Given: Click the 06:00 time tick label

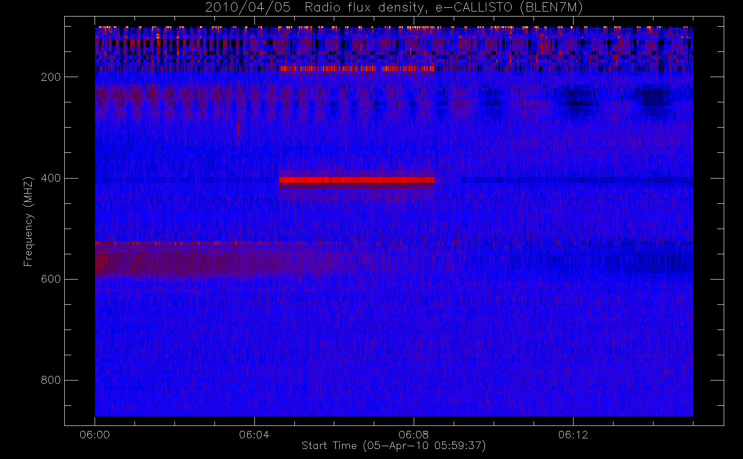Looking at the screenshot, I should pyautogui.click(x=95, y=435).
